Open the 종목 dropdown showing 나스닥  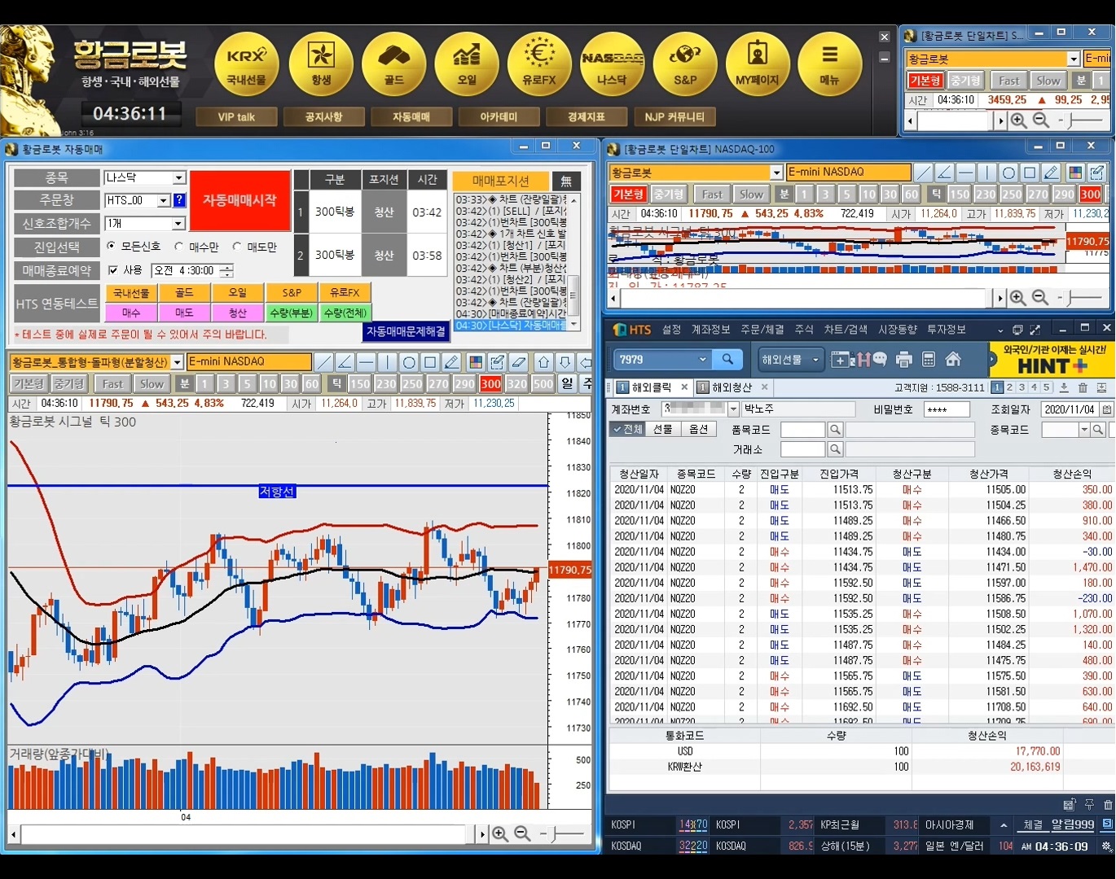coord(179,177)
